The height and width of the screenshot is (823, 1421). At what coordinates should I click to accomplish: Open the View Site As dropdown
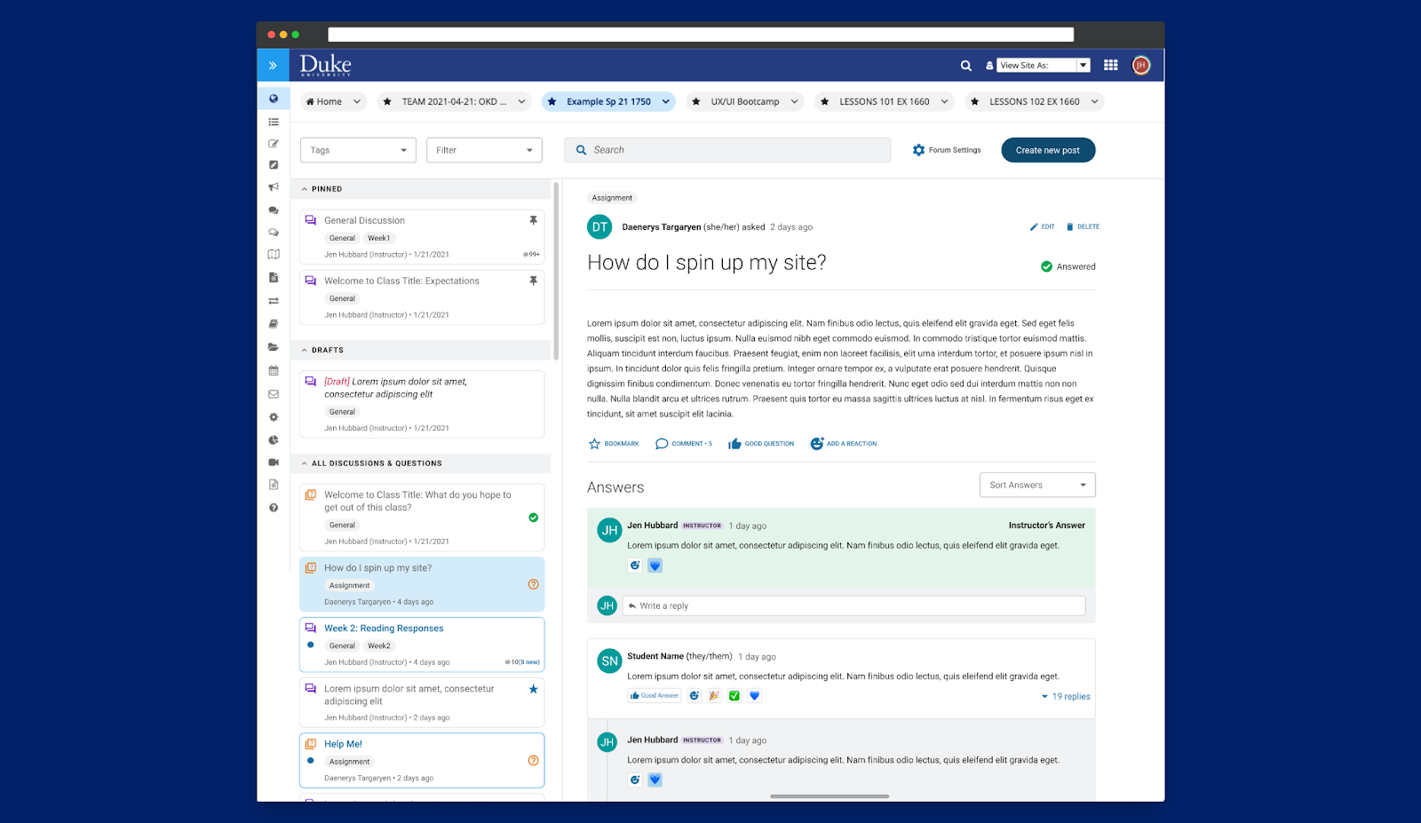click(x=1044, y=65)
